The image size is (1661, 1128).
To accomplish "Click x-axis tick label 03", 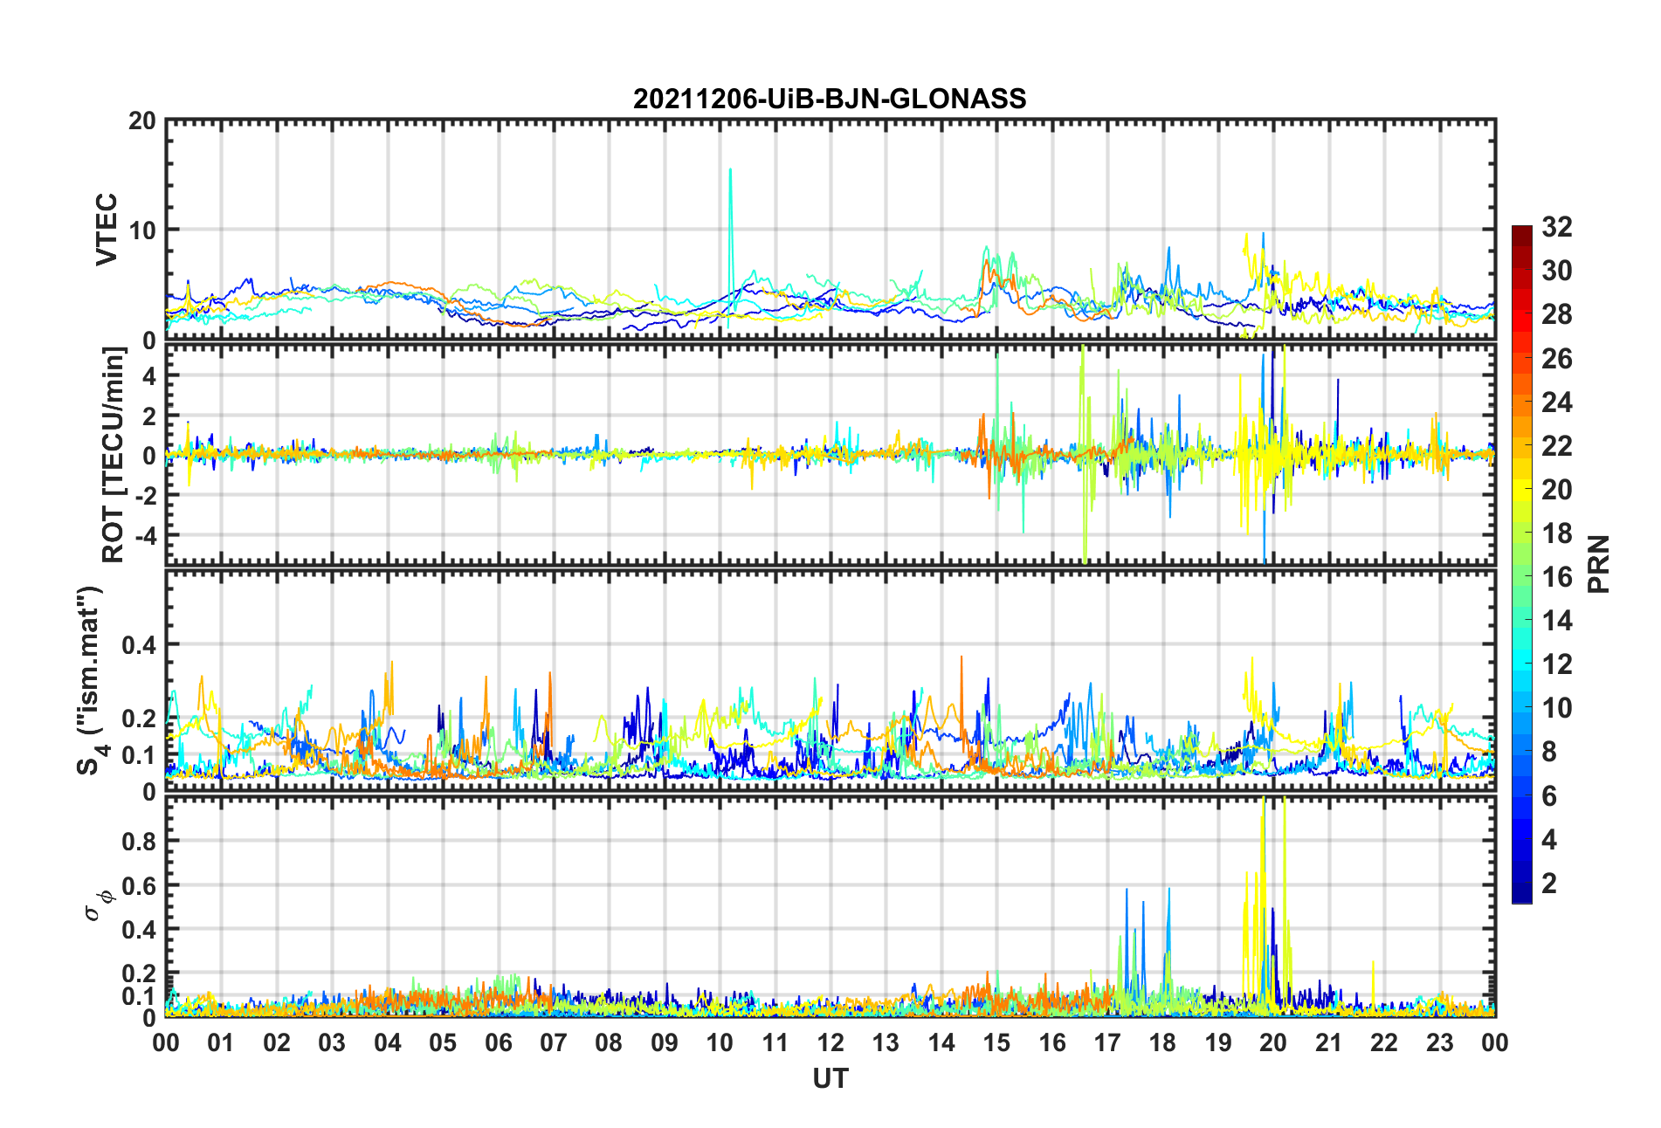I will tap(332, 1042).
